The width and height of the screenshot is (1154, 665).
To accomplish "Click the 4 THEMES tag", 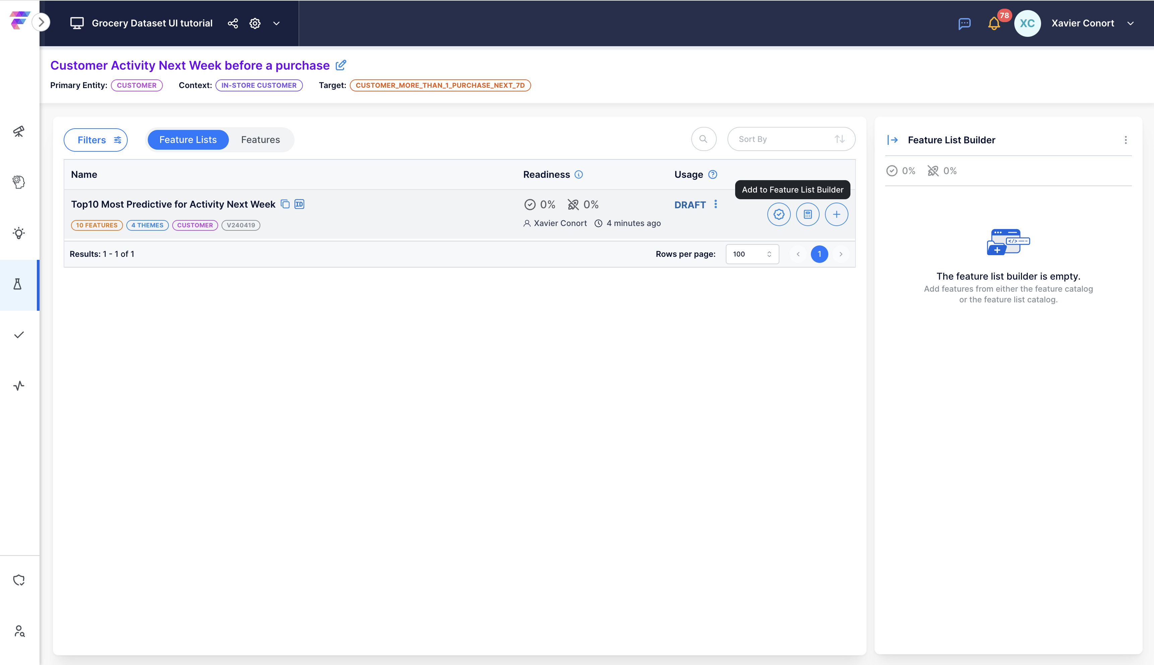I will point(147,225).
